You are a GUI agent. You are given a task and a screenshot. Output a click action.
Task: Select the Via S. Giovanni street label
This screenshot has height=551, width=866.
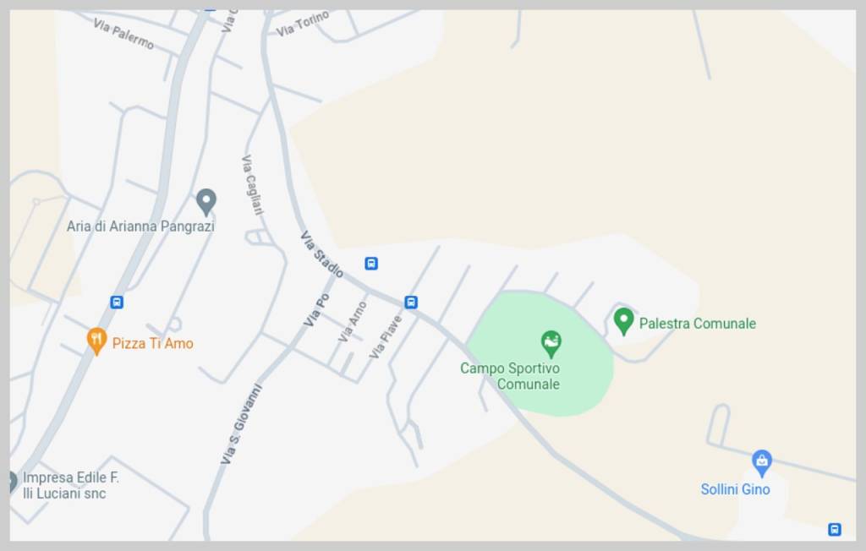point(241,424)
